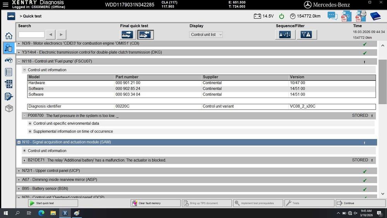
Task: Open the PDF log with clock icon
Action: (x=346, y=16)
